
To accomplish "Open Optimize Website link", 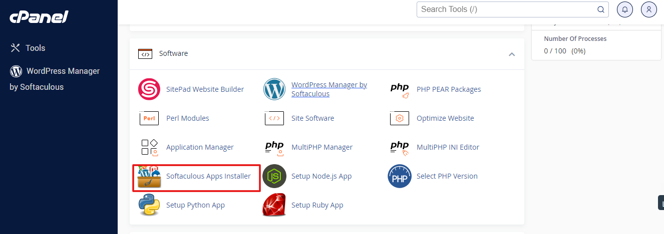I will [x=445, y=118].
